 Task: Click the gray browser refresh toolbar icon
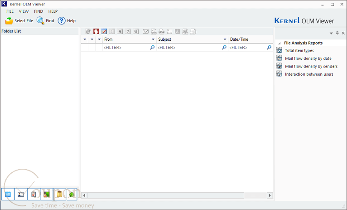[88, 31]
